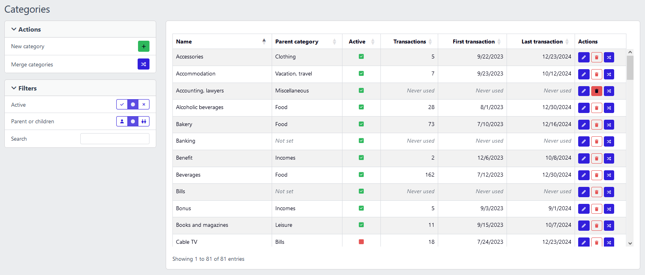
Task: Click the scrollbar up arrow
Action: point(630,52)
